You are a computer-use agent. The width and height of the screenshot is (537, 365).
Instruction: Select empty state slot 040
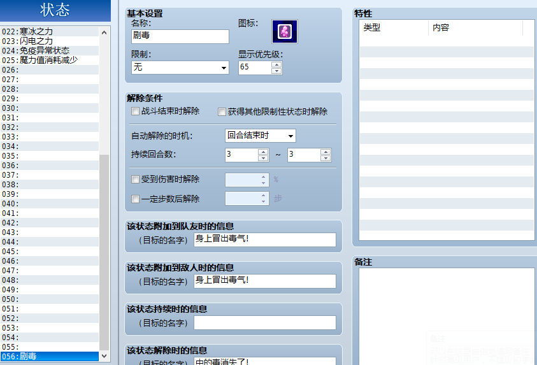point(50,204)
